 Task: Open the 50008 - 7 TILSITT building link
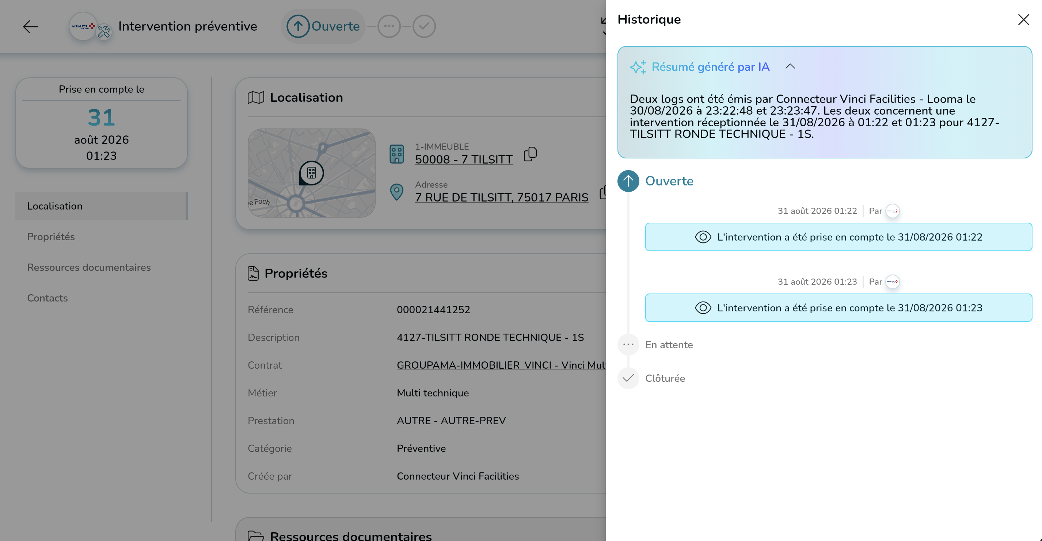coord(464,160)
